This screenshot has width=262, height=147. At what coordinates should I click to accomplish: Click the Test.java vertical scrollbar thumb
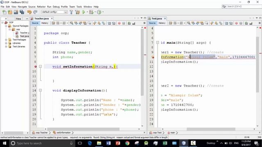[x=257, y=65]
